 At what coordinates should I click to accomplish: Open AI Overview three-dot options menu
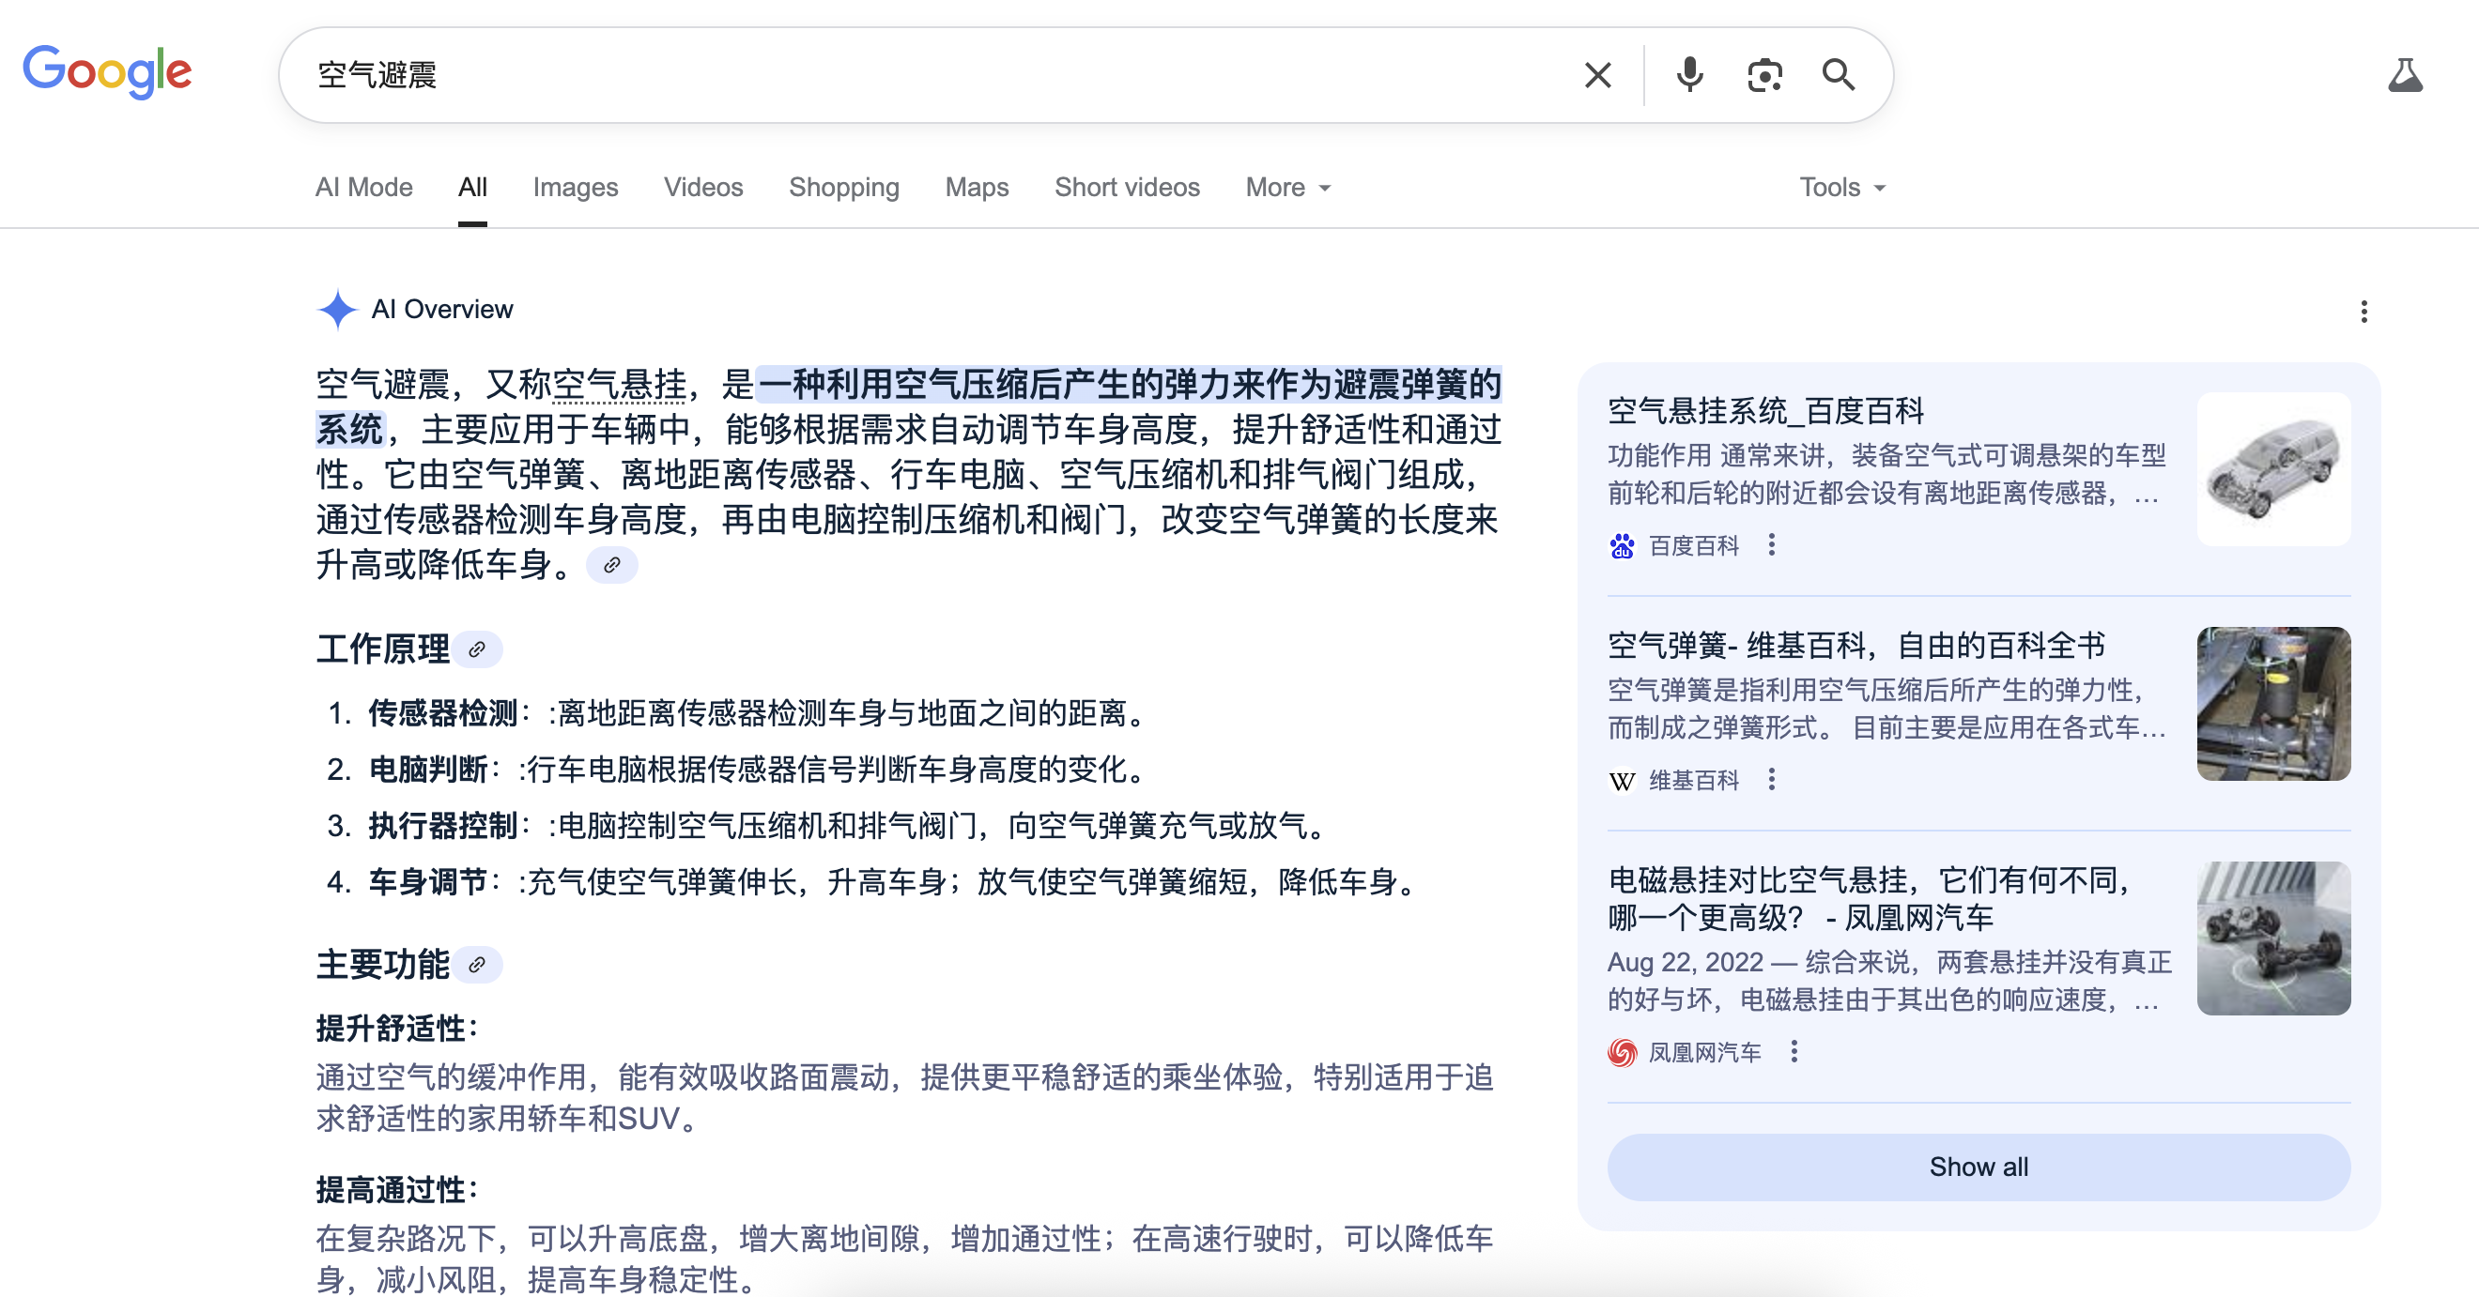point(2364,311)
